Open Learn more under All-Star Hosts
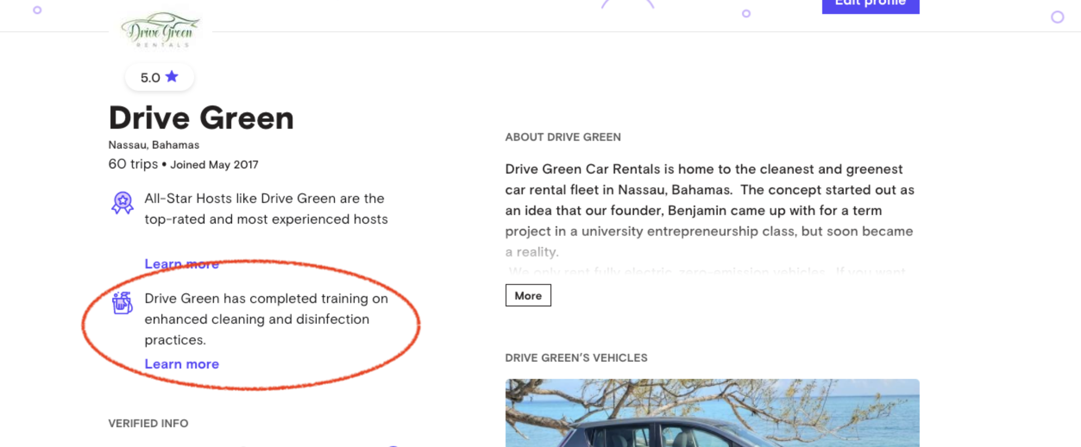Viewport: 1081px width, 447px height. click(182, 264)
